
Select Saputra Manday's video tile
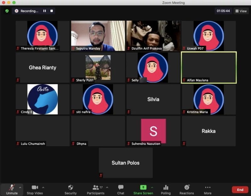tap(98, 36)
